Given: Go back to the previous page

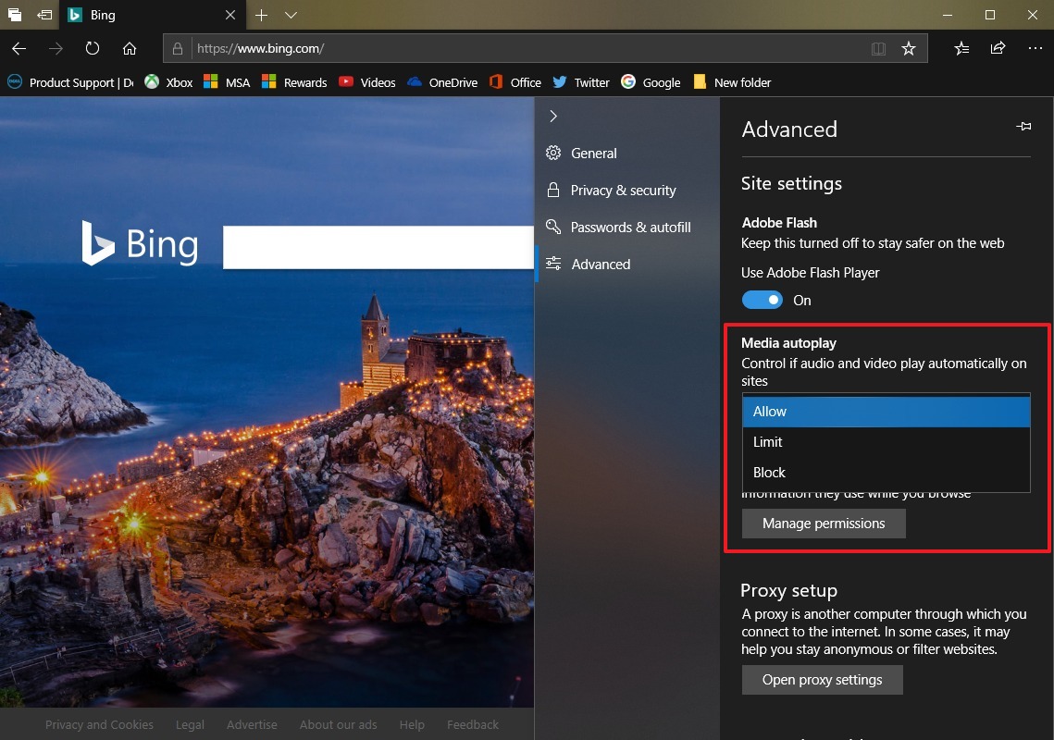Looking at the screenshot, I should (x=19, y=48).
